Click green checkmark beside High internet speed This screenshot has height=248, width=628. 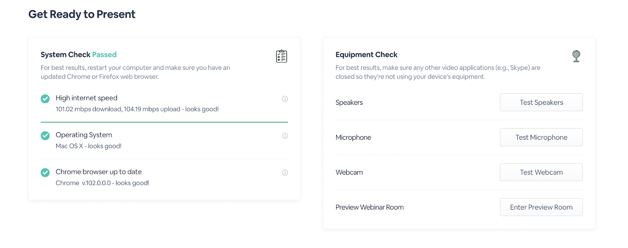click(46, 98)
